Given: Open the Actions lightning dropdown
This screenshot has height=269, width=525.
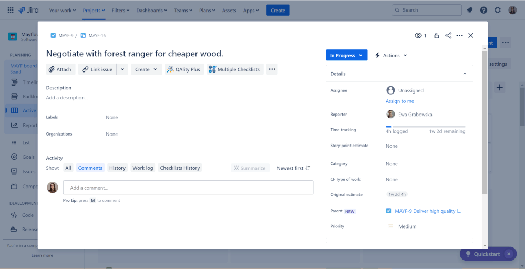Looking at the screenshot, I should (x=391, y=55).
